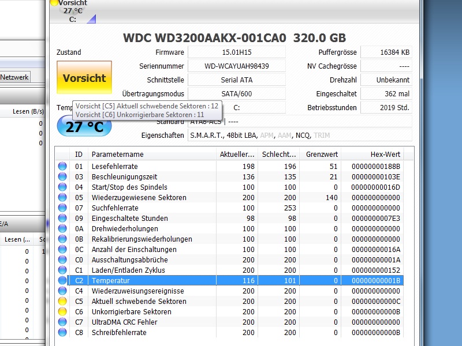
Task: Select the Suchfehlerrate parameter row
Action: [230, 208]
